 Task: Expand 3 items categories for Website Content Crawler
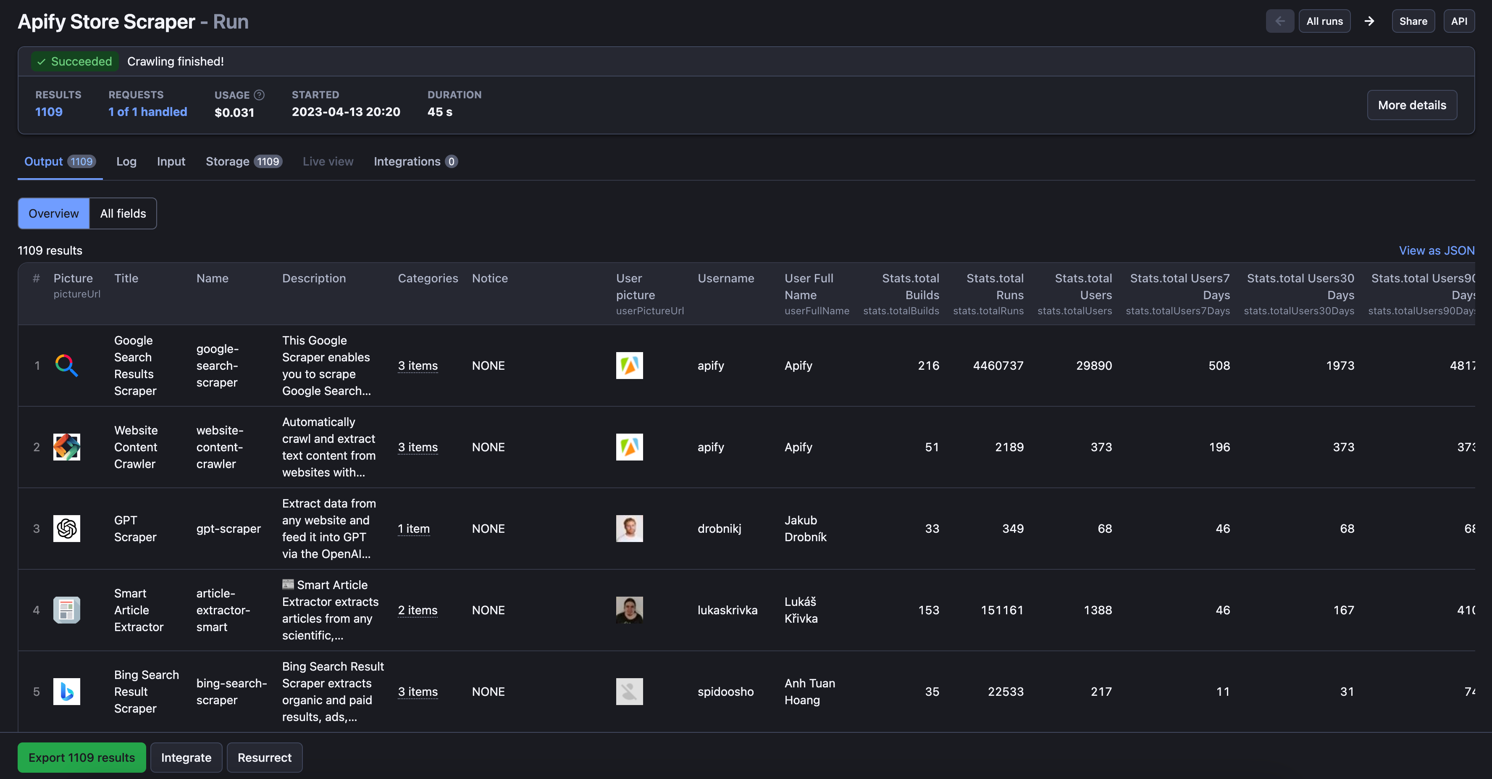[418, 447]
